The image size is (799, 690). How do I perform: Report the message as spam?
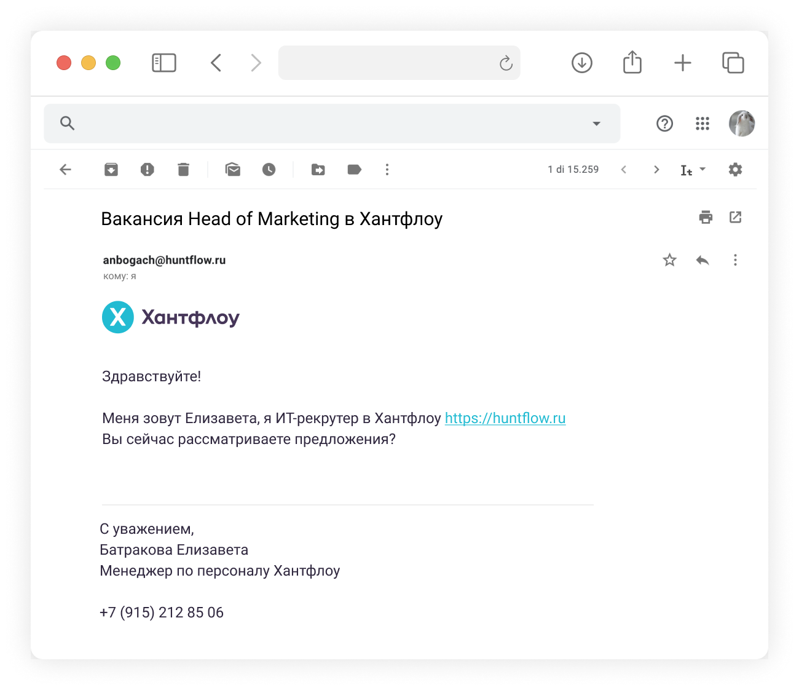(148, 170)
